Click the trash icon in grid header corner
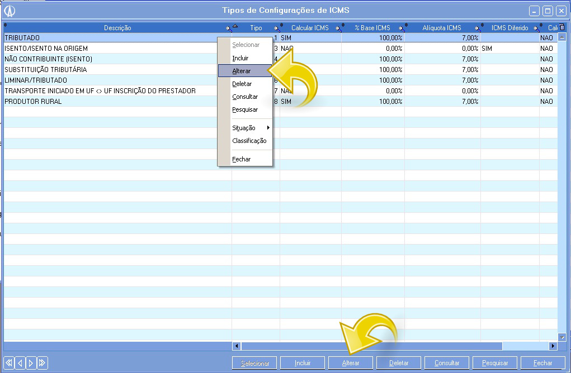Screen dimensions: 571x373 tap(563, 27)
